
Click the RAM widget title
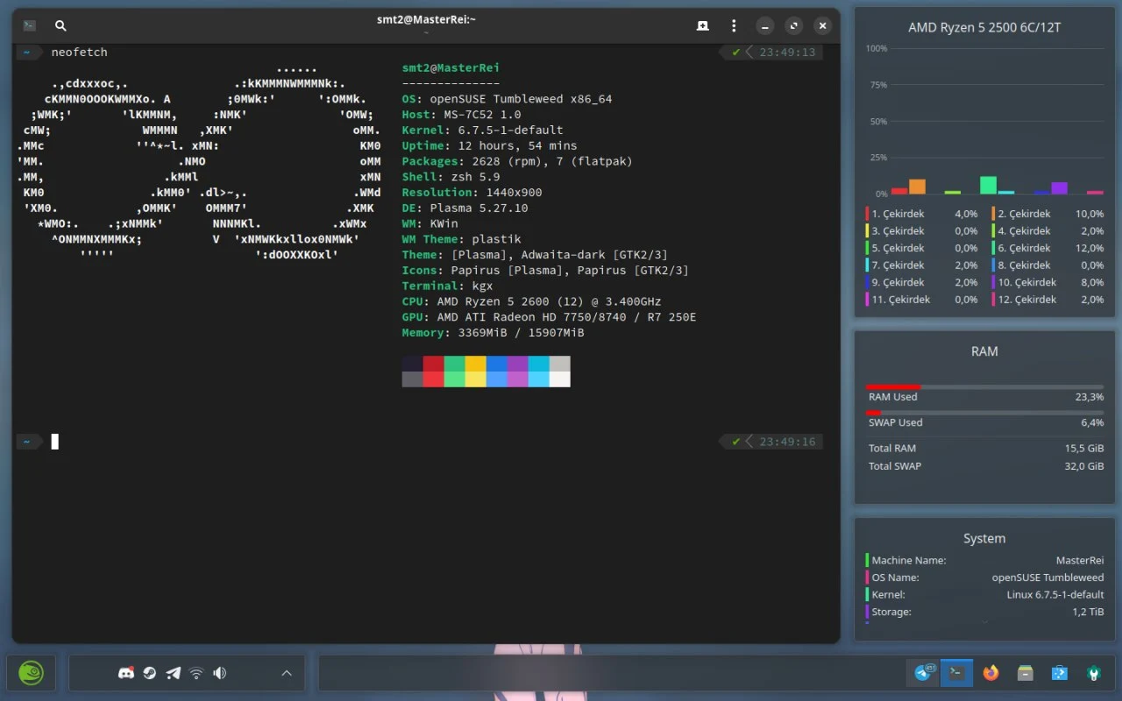(x=984, y=351)
